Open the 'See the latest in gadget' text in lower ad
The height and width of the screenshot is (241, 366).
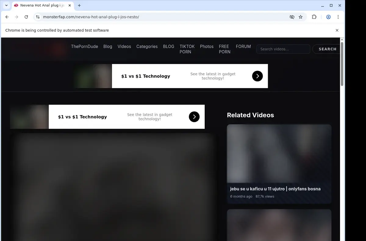(x=150, y=115)
